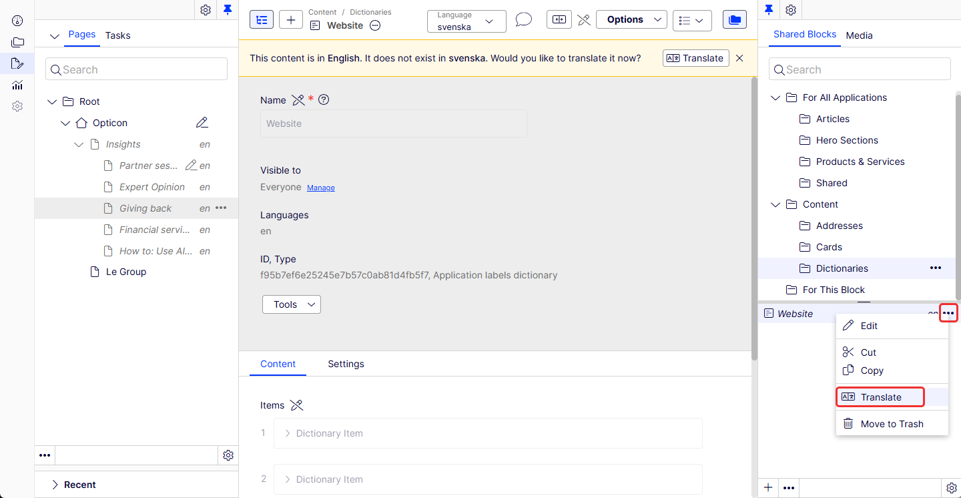This screenshot has height=498, width=961.
Task: Click the Name input field
Action: coord(394,123)
